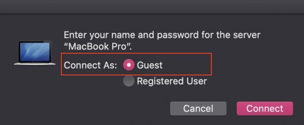Select the Guest radio button
The image size is (304, 125).
129,65
